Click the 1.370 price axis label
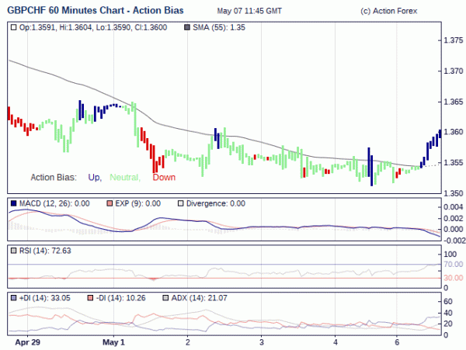466x350 pixels. [454, 71]
